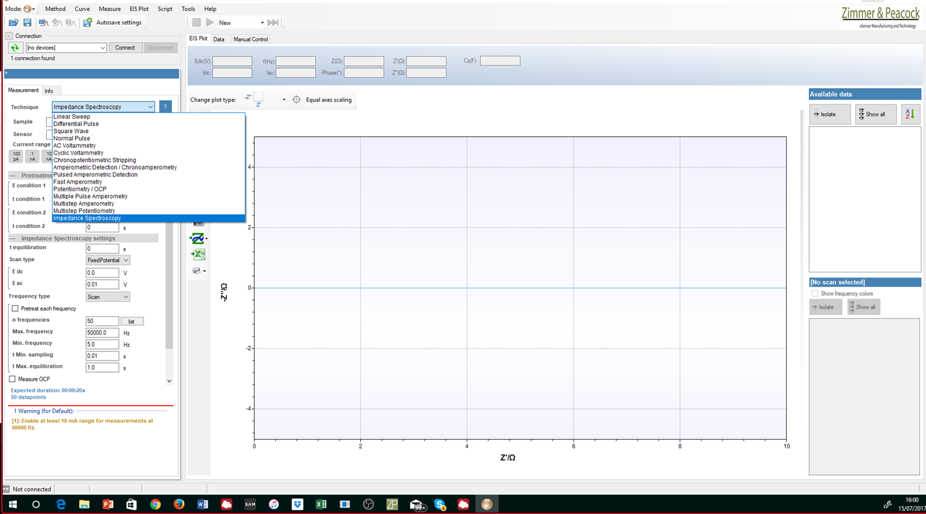Enable Show frequency colors checkbox
Viewport: 926px width, 514px height.
[815, 293]
